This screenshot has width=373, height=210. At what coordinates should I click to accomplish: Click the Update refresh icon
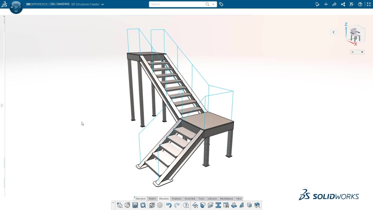tap(143, 205)
